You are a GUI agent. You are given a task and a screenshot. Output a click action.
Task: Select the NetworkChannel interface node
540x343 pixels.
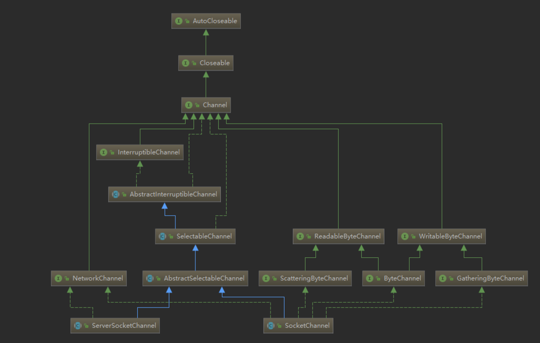[89, 278]
